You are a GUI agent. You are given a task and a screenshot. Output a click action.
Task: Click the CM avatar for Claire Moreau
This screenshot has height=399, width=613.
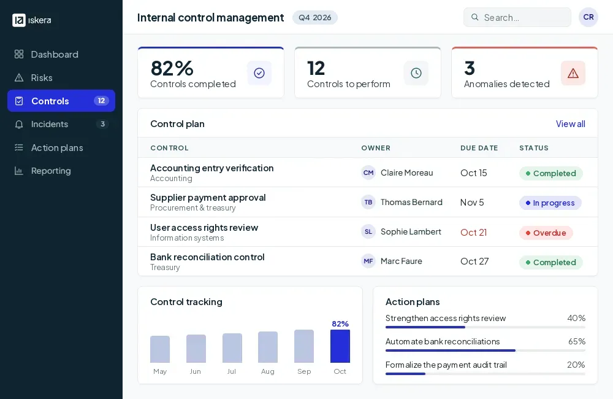[x=368, y=172]
